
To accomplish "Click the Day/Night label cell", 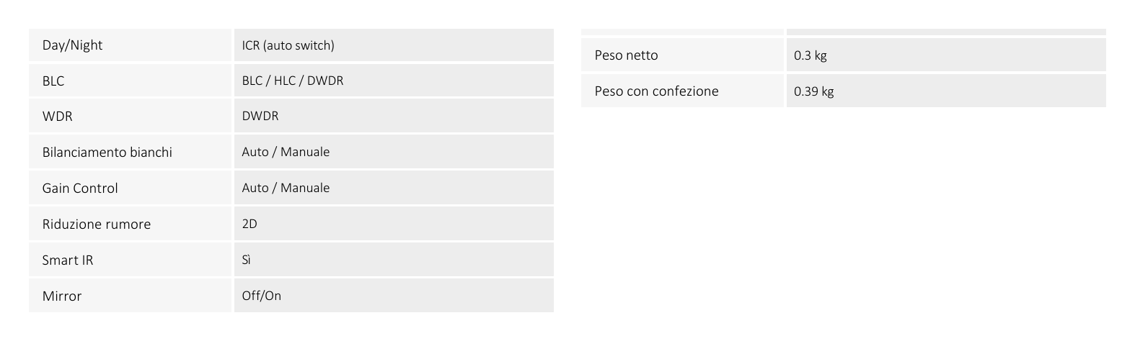I will click(x=131, y=45).
